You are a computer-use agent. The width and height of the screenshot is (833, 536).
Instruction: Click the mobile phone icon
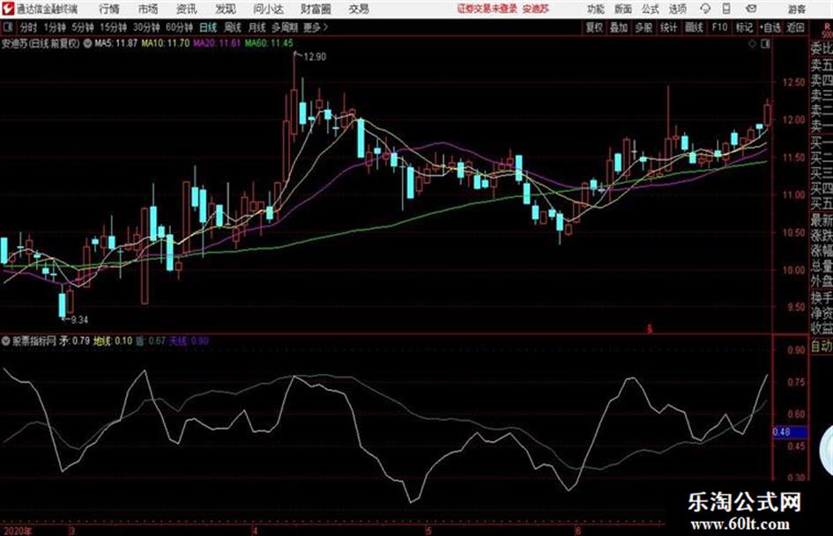pyautogui.click(x=726, y=9)
